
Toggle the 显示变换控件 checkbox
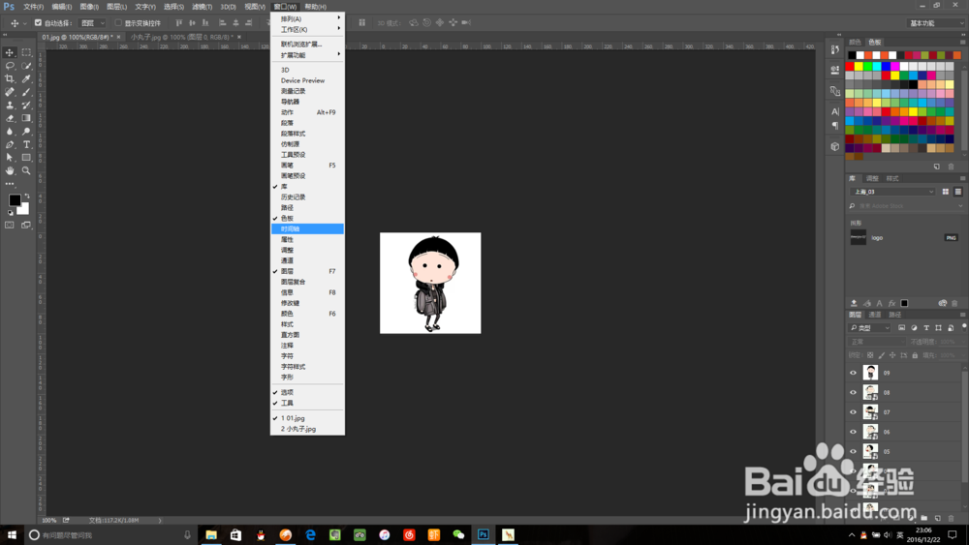[118, 23]
